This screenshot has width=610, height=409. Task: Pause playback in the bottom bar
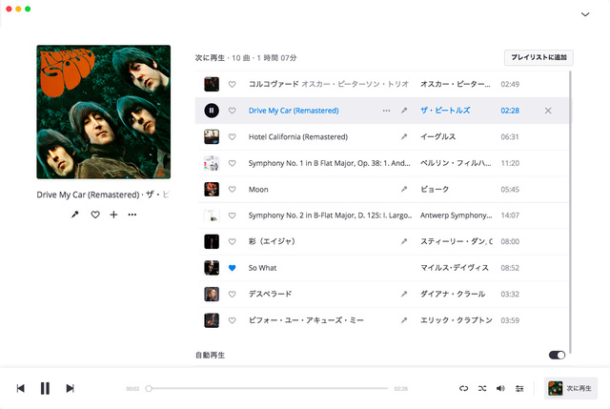pos(45,388)
